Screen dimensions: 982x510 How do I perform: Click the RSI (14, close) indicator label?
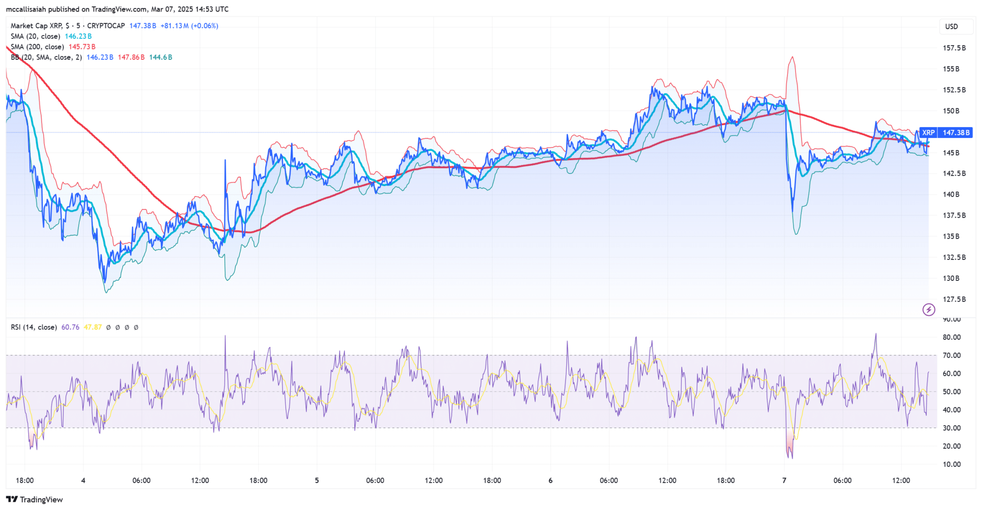pyautogui.click(x=34, y=327)
